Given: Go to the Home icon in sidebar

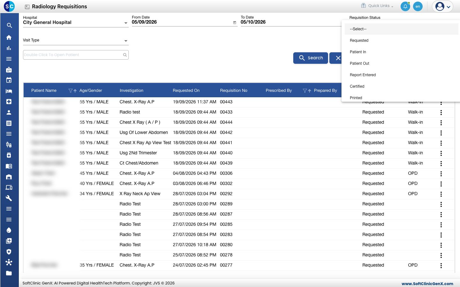Looking at the screenshot, I should tap(9, 37).
